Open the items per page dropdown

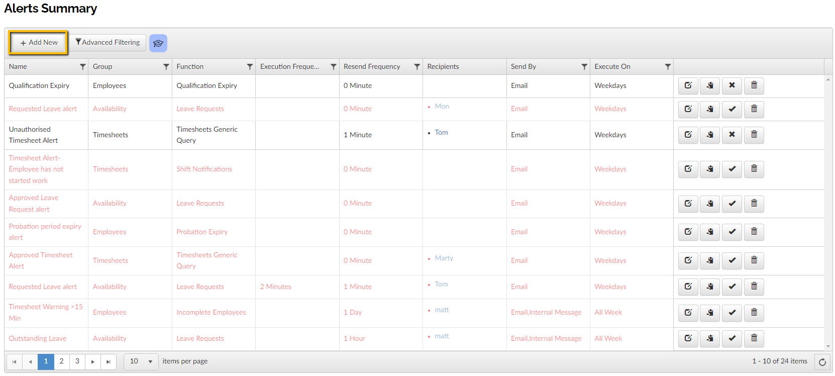141,361
